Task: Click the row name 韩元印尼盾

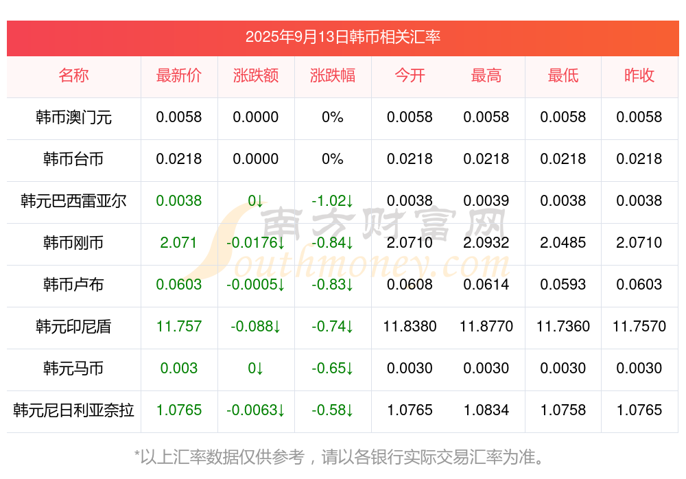Action: point(73,327)
